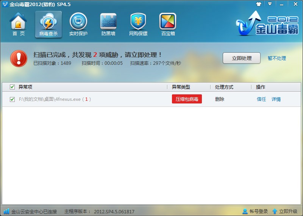Viewport: 303px width, 216px height.
Task: Click 扫描时间：00:00:05 text
Action: [102, 63]
